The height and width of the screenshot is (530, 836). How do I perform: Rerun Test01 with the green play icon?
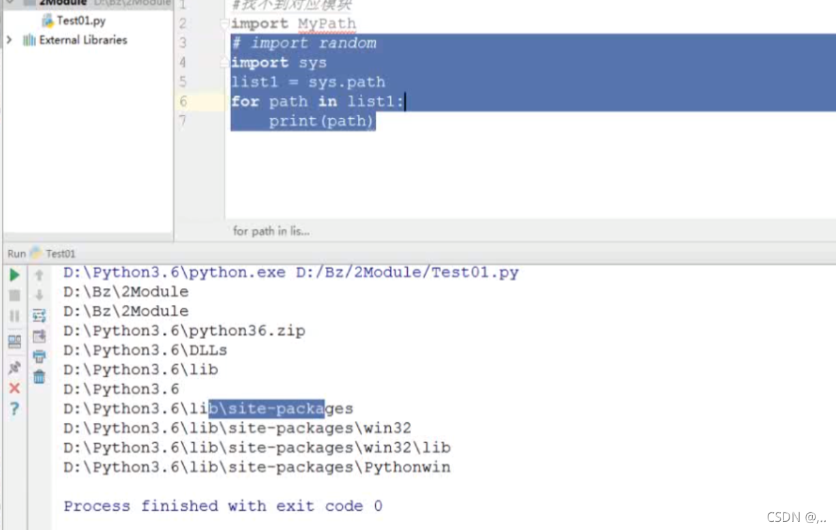(14, 276)
